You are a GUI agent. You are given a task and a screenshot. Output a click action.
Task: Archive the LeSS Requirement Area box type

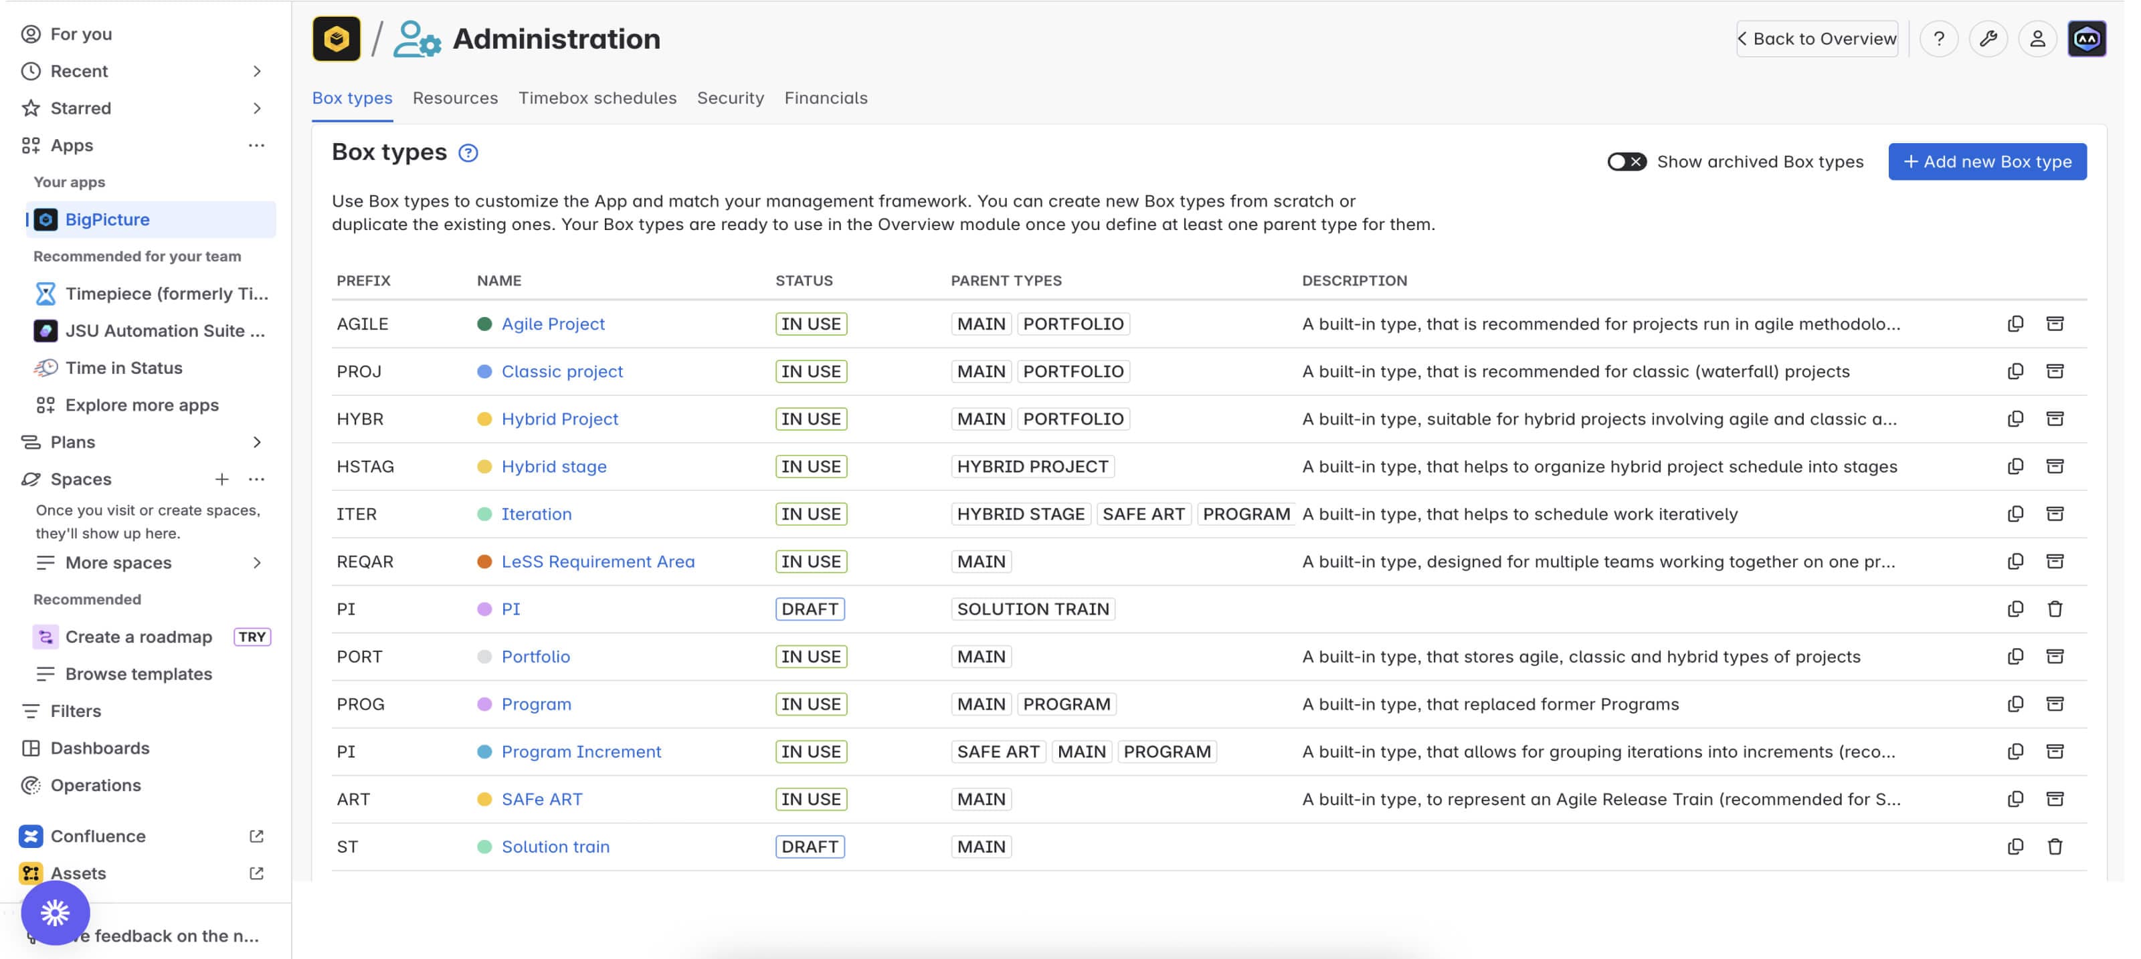point(2055,561)
